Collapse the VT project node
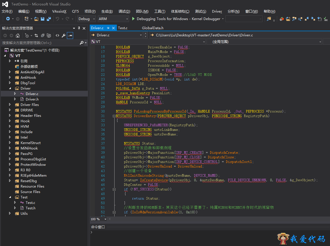 5,56
